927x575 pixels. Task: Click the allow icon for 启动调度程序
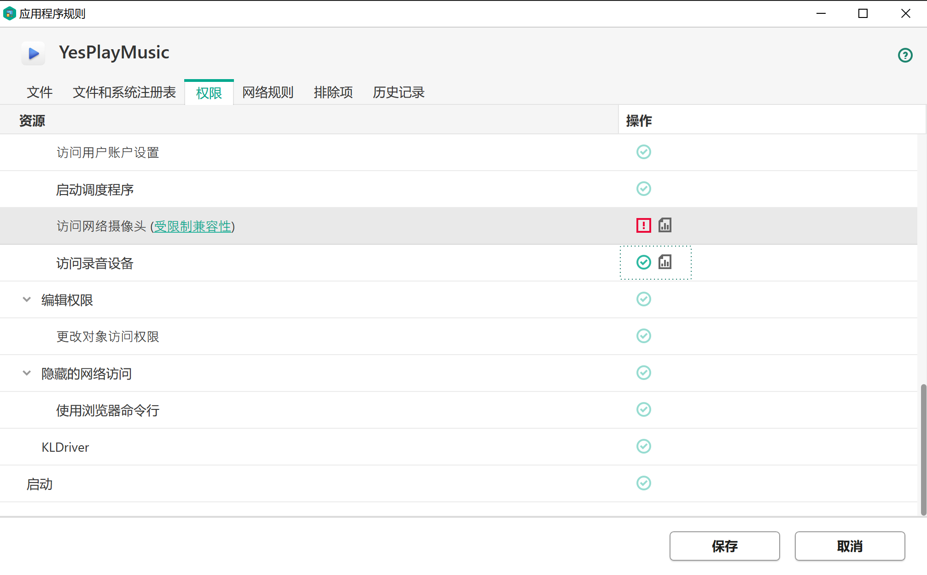(643, 189)
